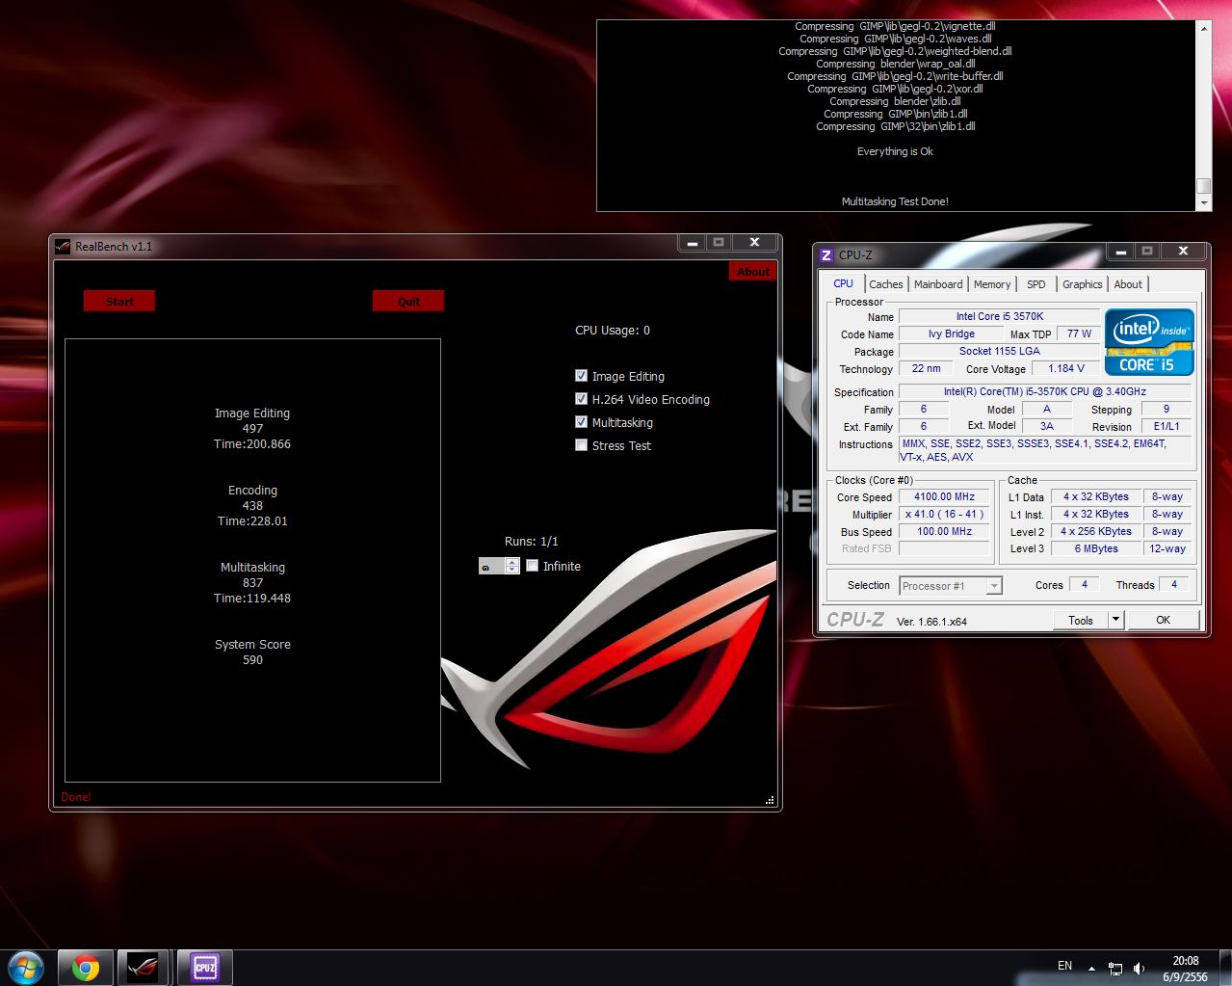1232x986 pixels.
Task: Click the 'Everything is Ok' console line
Action: [895, 151]
